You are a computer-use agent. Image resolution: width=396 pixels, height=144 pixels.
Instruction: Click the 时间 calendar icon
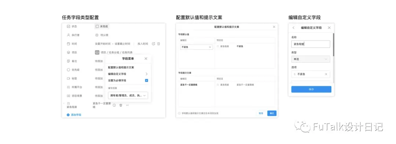[x=68, y=44]
